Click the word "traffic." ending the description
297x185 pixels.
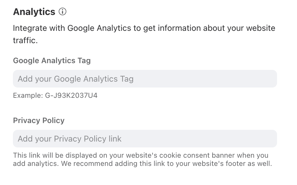(x=25, y=40)
